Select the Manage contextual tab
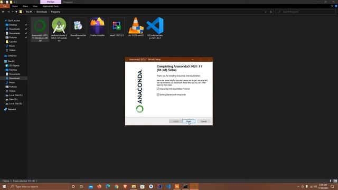This screenshot has height=190, width=338. pyautogui.click(x=51, y=2)
